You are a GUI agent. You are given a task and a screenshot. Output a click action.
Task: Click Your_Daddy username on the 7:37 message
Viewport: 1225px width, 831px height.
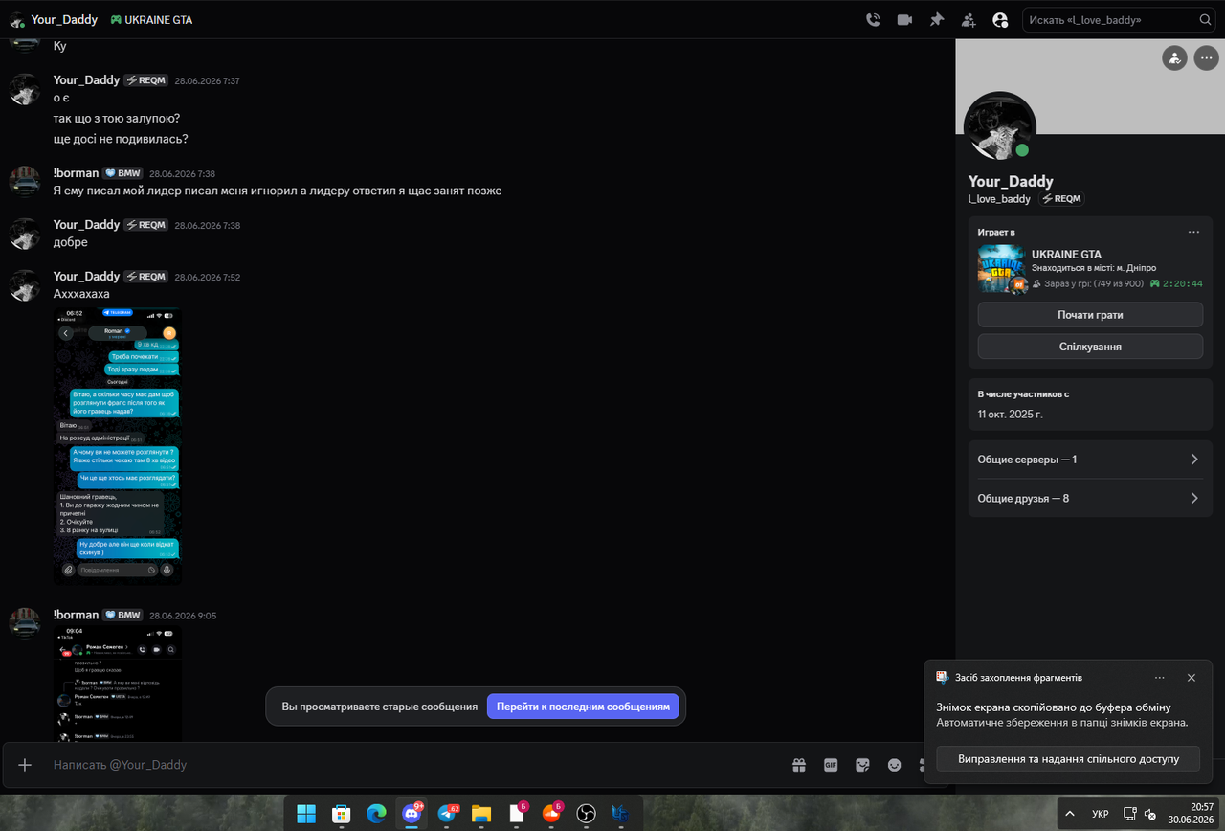point(87,80)
